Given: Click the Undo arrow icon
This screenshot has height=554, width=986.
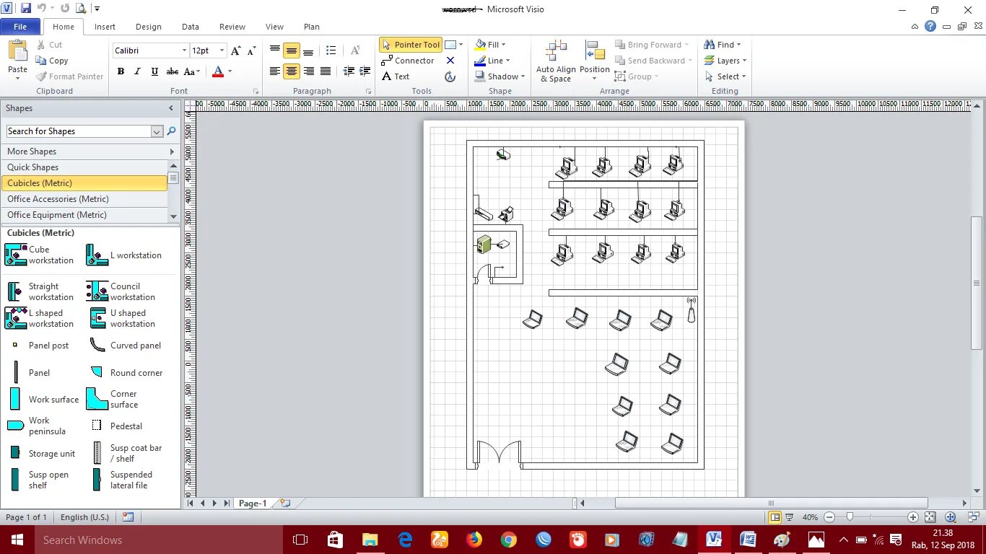Looking at the screenshot, I should pos(41,9).
